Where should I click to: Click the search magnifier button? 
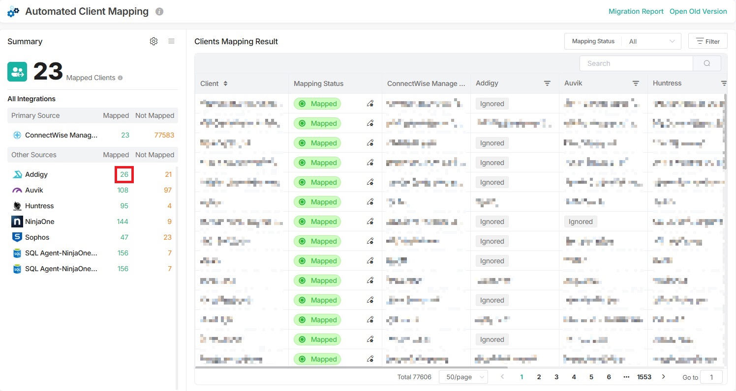click(x=706, y=63)
